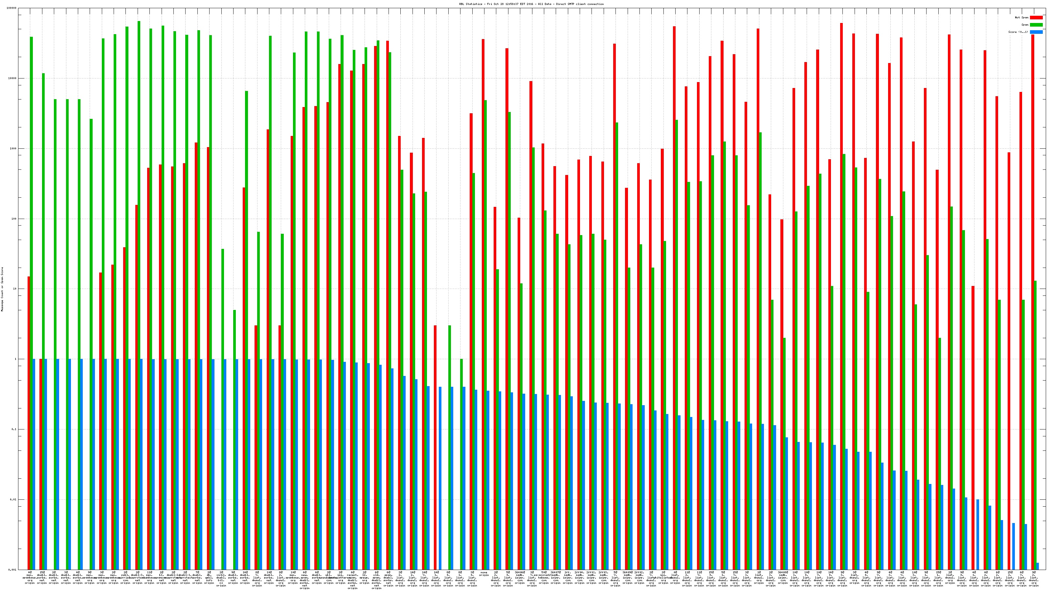Click the 1ff.iadb.isipp.com x-axis label

pyautogui.click(x=568, y=578)
